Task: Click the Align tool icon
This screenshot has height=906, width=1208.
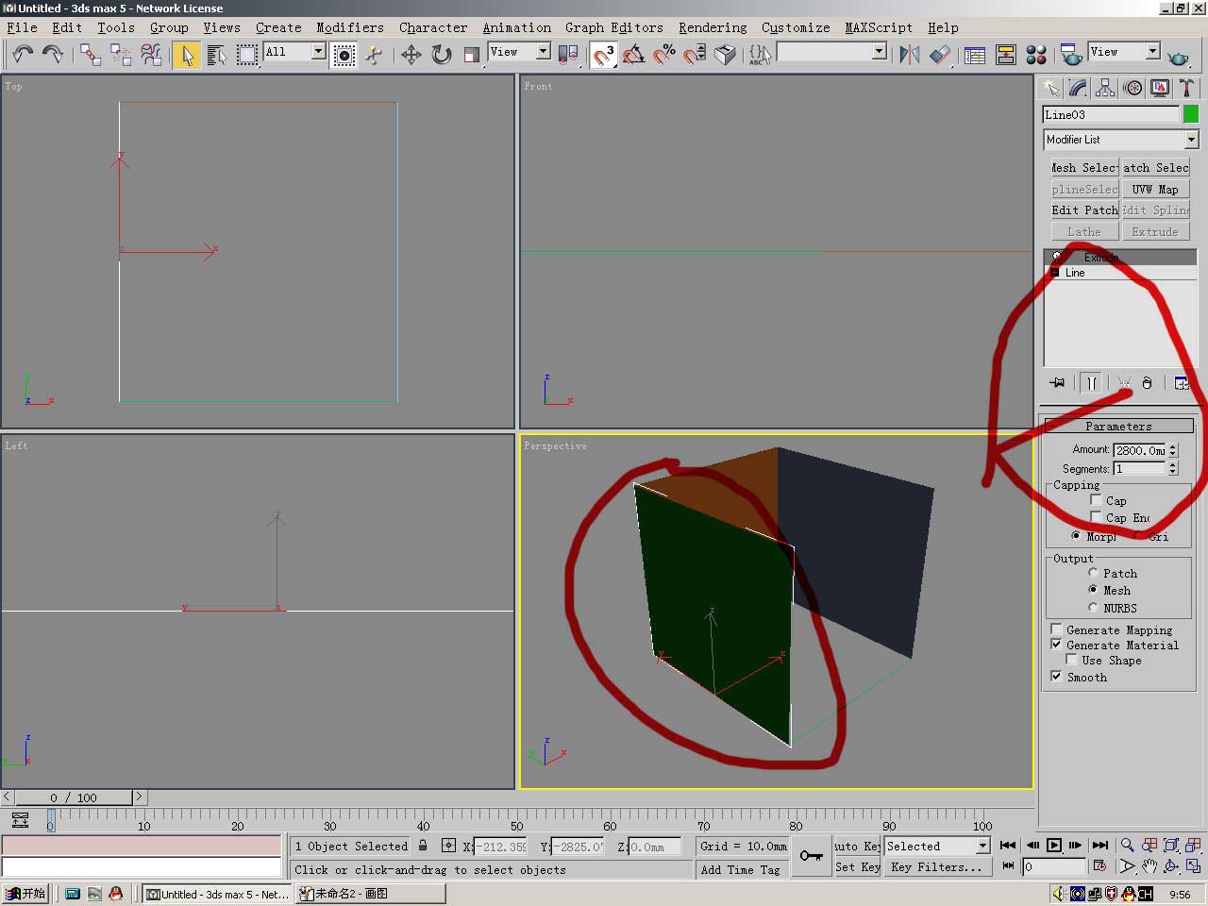Action: coord(940,55)
